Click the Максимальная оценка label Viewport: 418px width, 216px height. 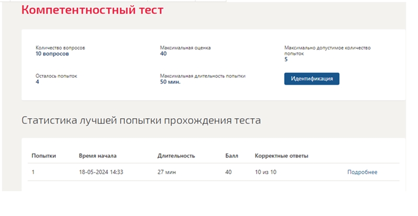pyautogui.click(x=185, y=48)
